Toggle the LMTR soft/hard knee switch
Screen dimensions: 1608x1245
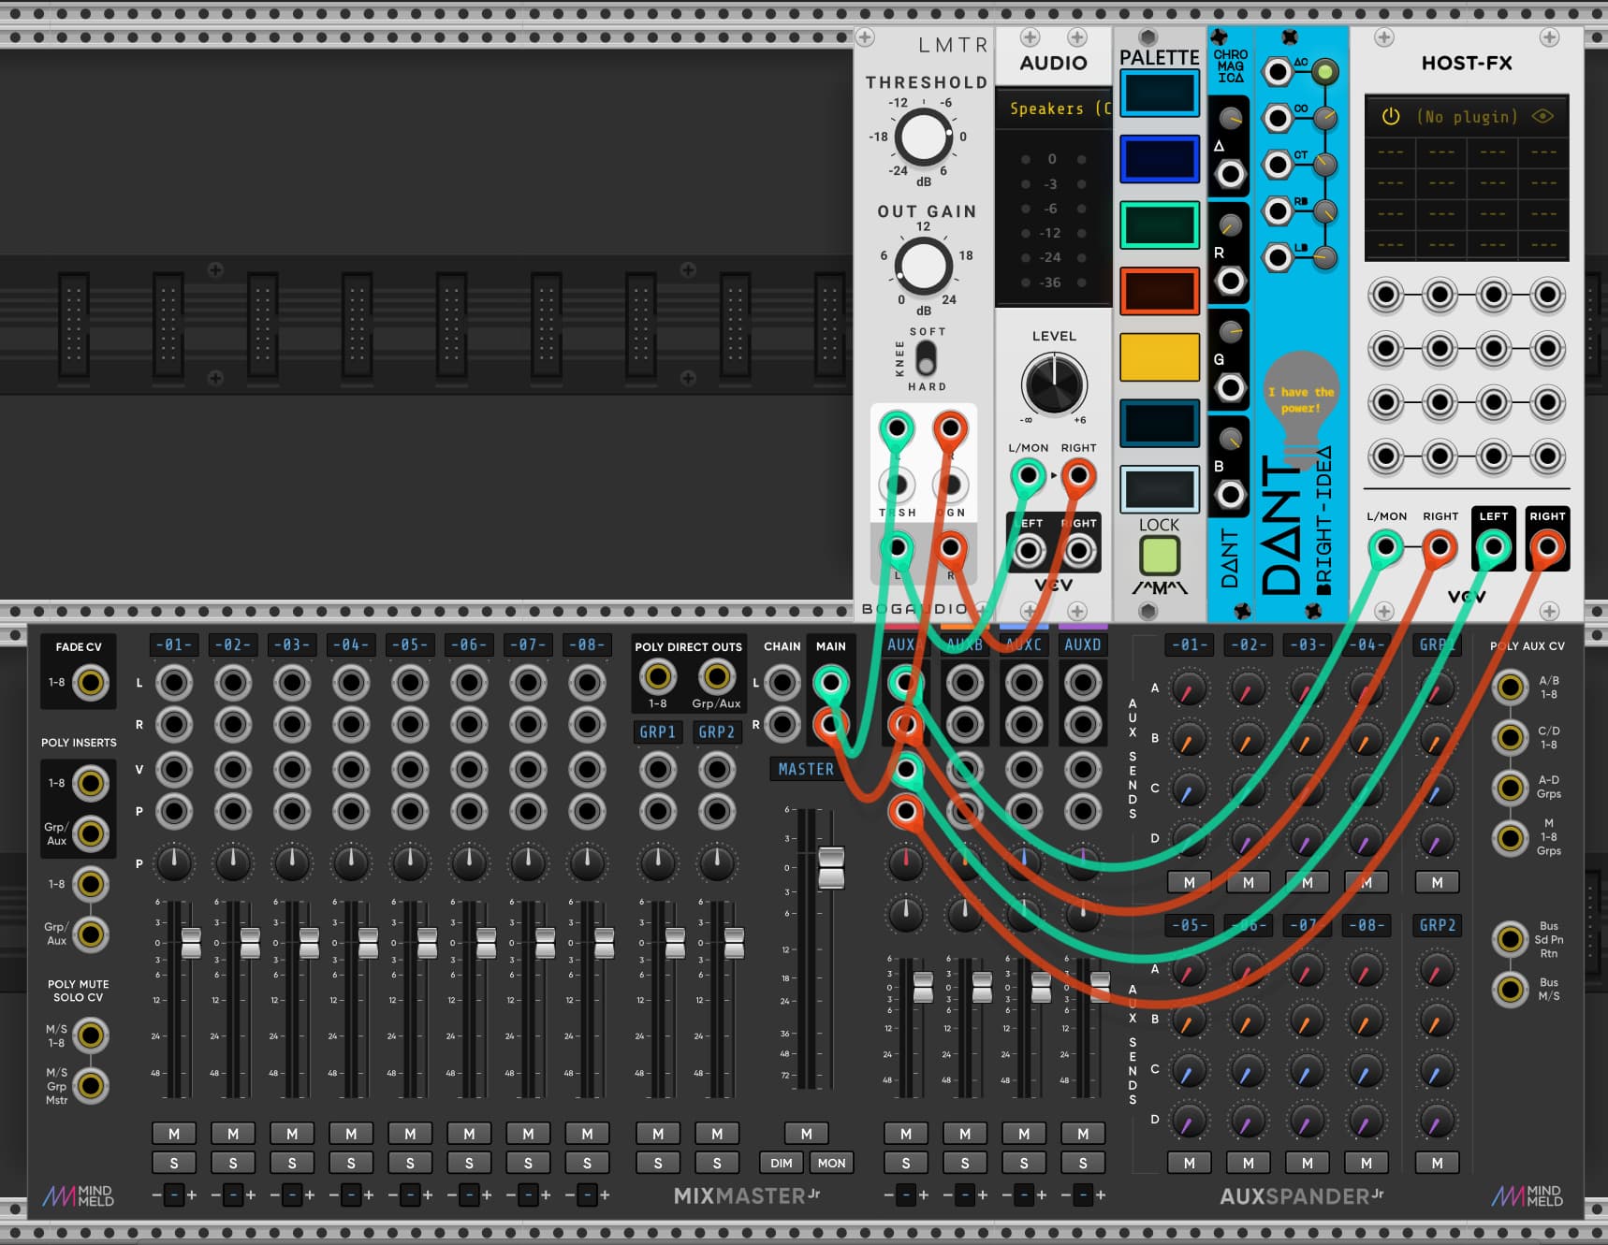tap(926, 358)
